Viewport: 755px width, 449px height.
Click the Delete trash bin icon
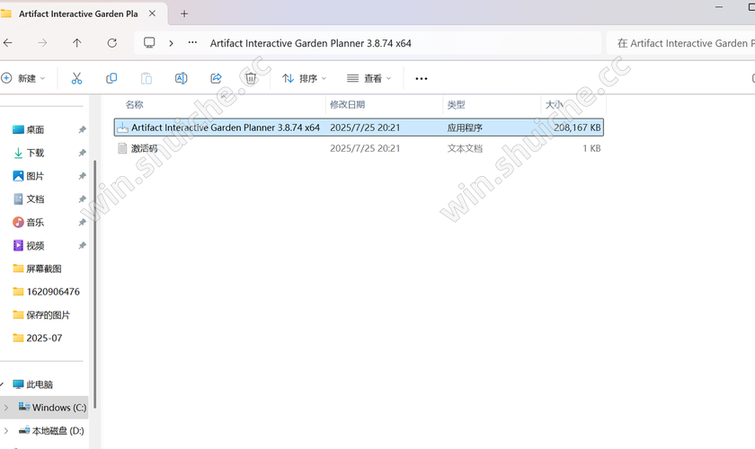(x=251, y=78)
